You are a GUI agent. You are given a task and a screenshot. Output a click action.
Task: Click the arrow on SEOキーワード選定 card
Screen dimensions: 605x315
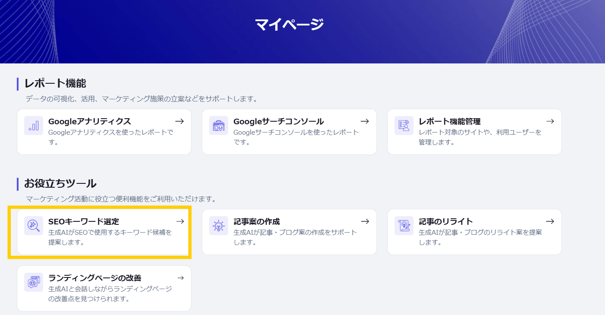(x=180, y=222)
